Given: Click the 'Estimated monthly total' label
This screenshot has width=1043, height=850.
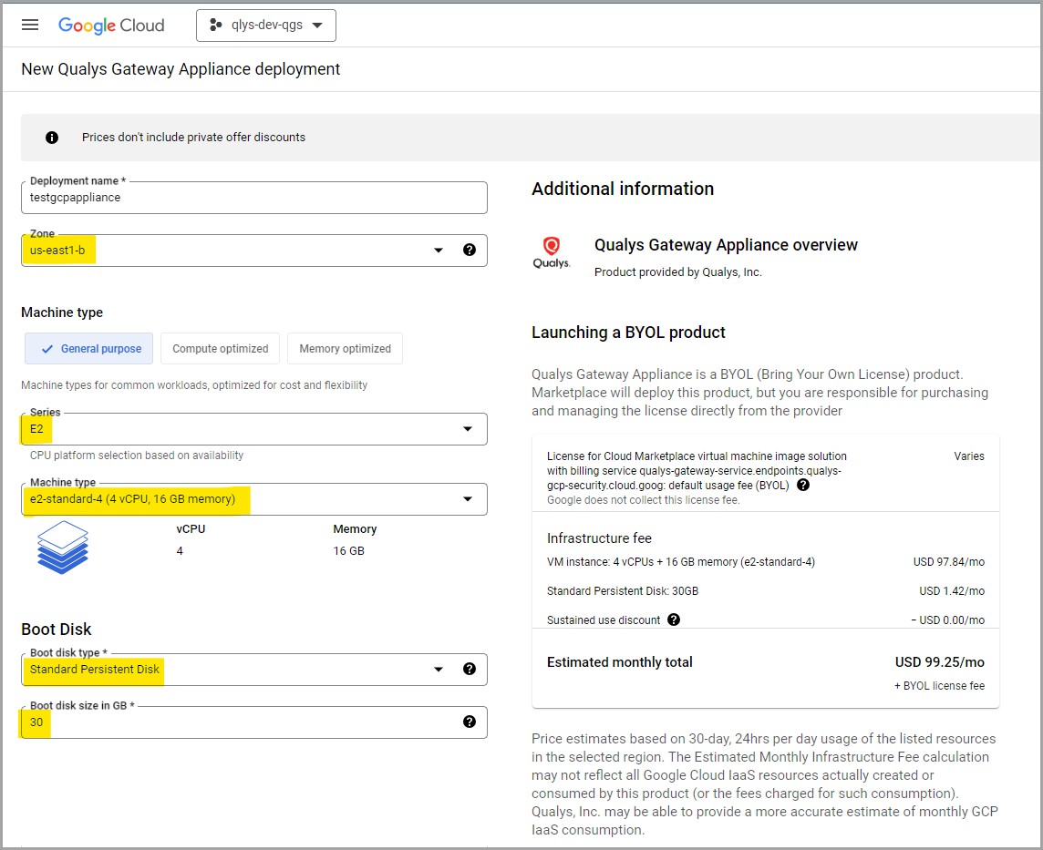Looking at the screenshot, I should tap(619, 662).
